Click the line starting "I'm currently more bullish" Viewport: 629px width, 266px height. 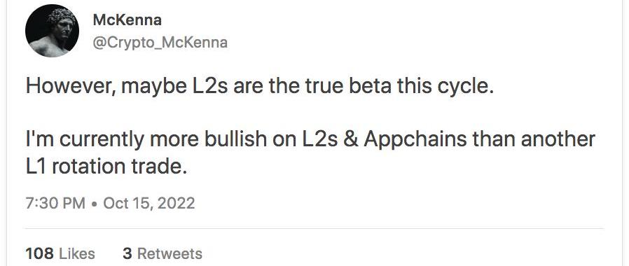point(310,139)
